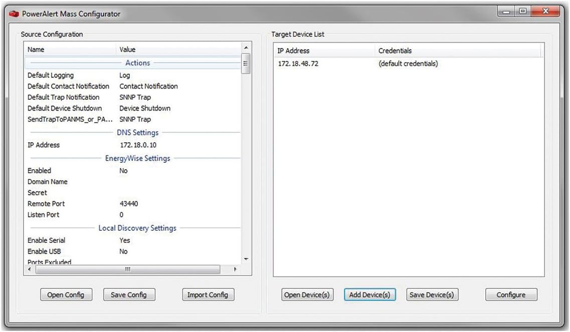Click the Save Device(s) button

click(432, 294)
